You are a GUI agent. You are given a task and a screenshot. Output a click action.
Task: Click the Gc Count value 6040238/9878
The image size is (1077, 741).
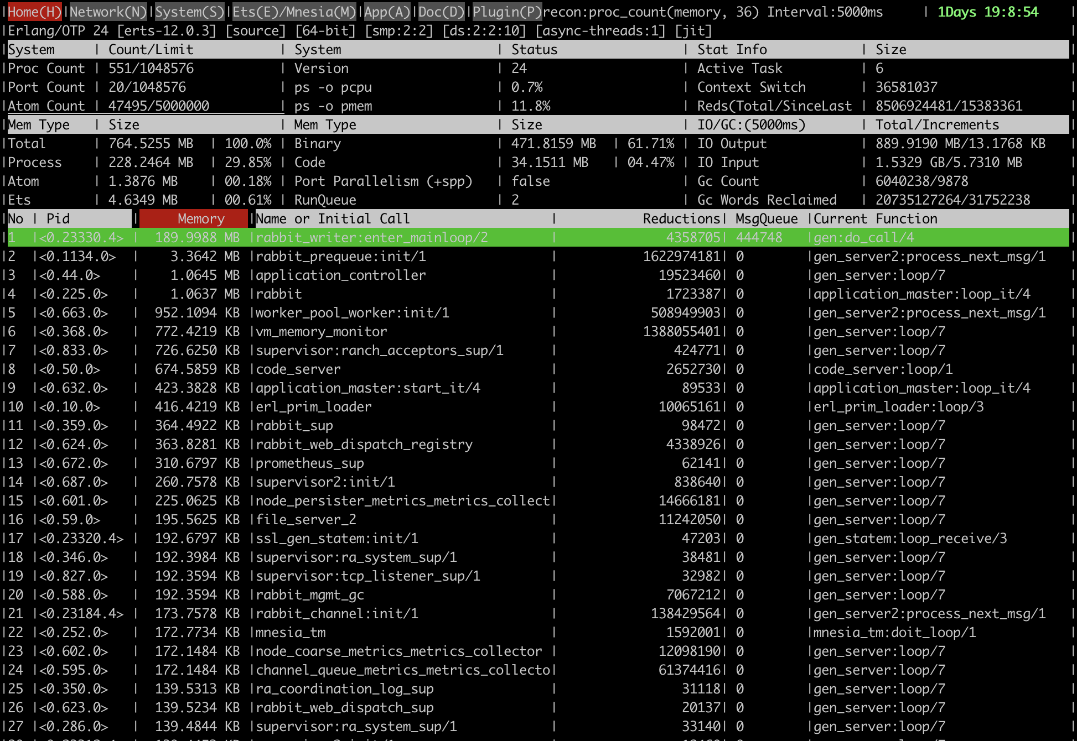(x=921, y=181)
